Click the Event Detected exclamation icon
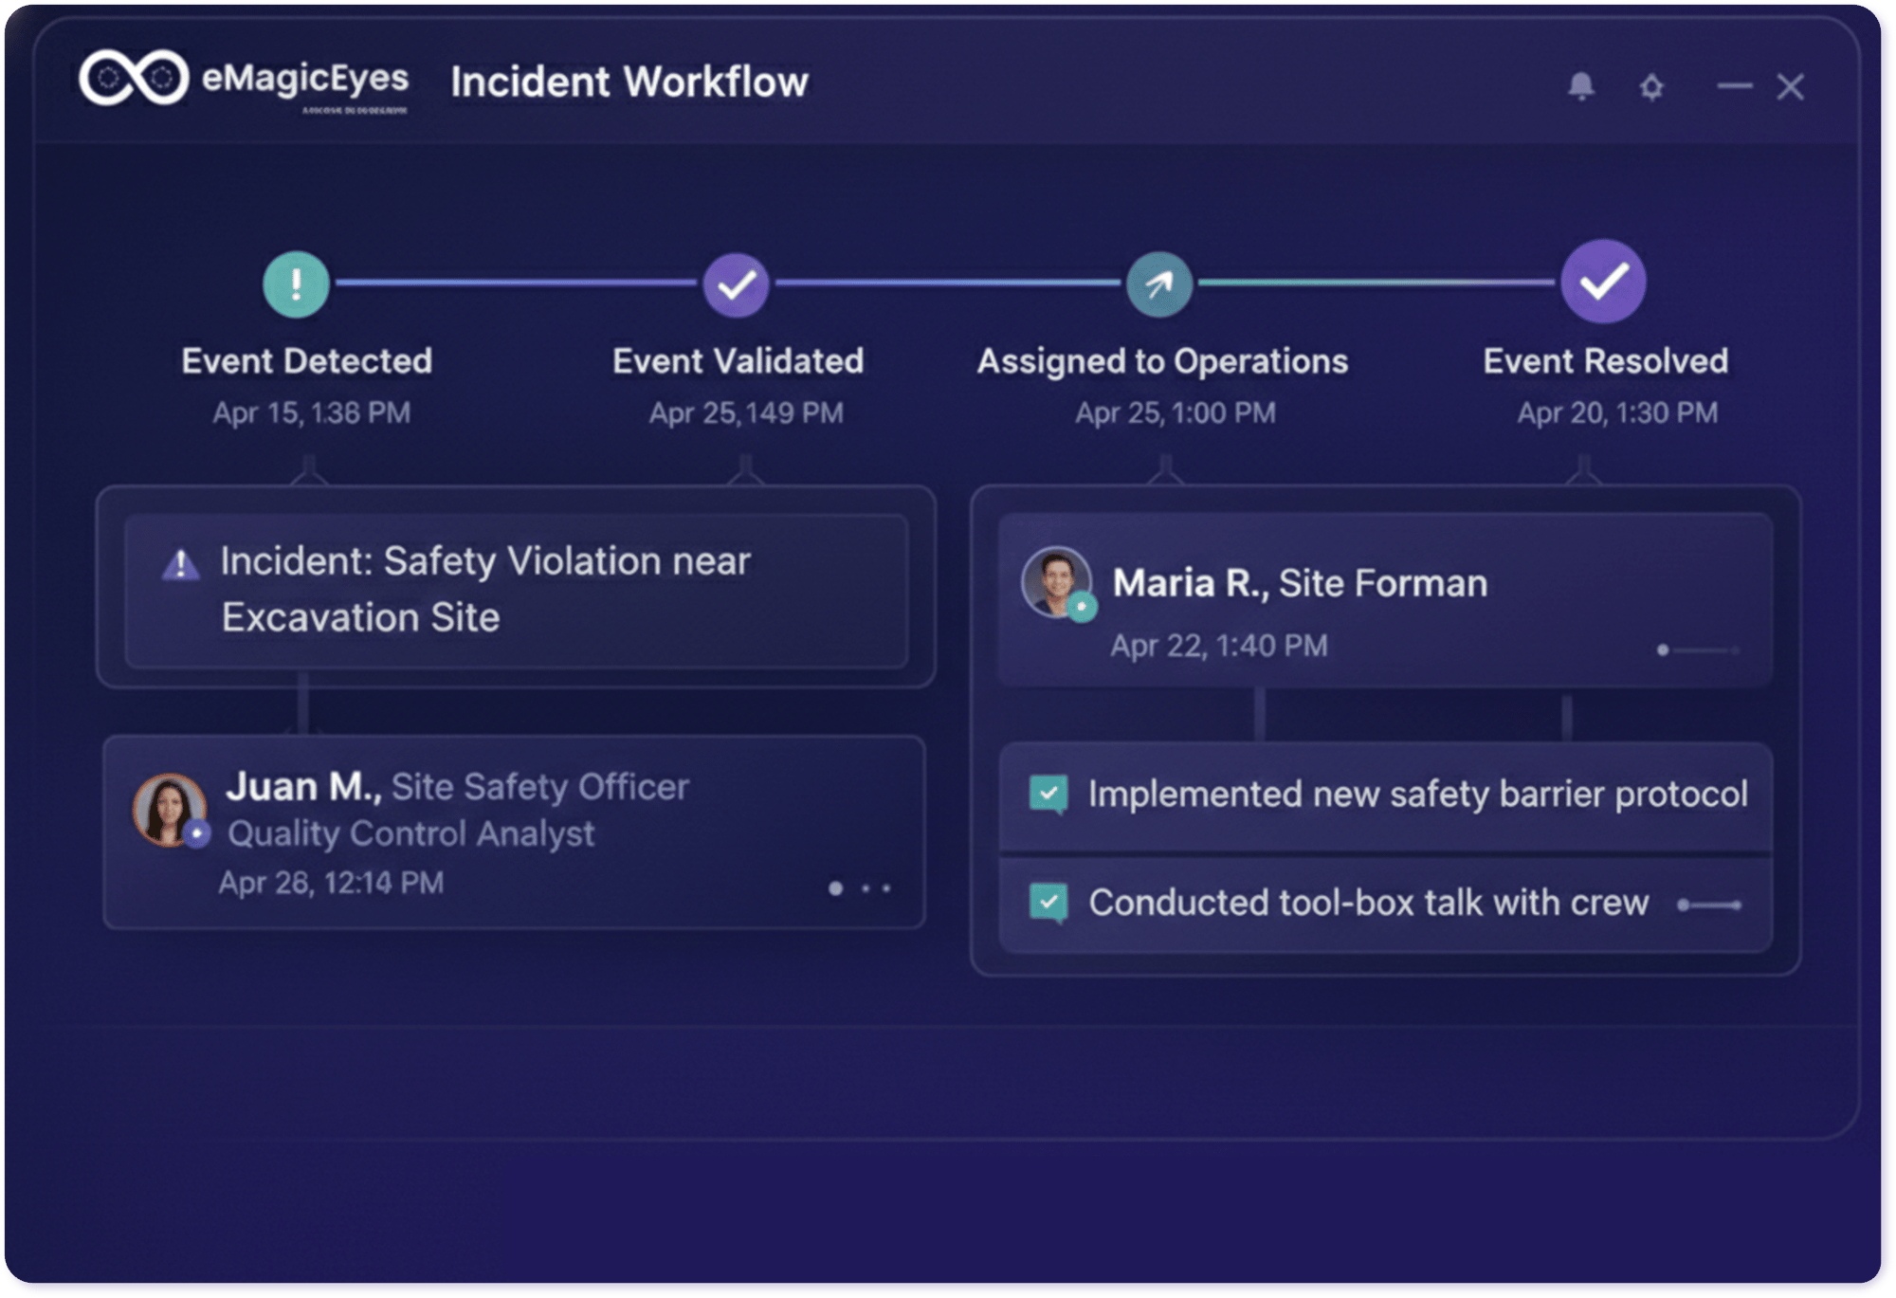 tap(296, 283)
